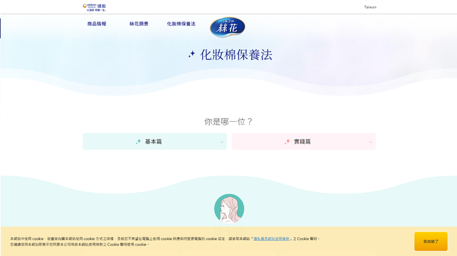Expand the 實踐篇 dropdown
457x256 pixels.
coord(303,141)
